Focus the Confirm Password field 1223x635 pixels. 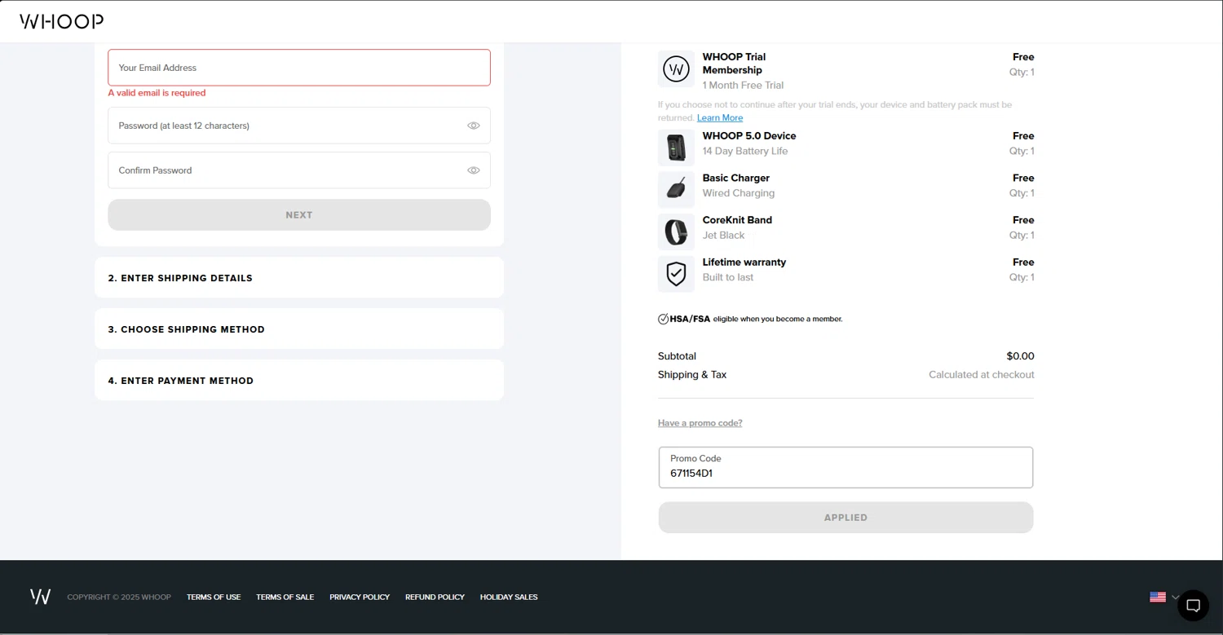[x=299, y=170]
